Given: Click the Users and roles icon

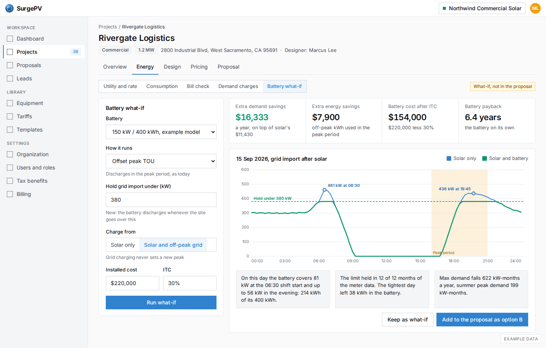Looking at the screenshot, I should click(10, 168).
